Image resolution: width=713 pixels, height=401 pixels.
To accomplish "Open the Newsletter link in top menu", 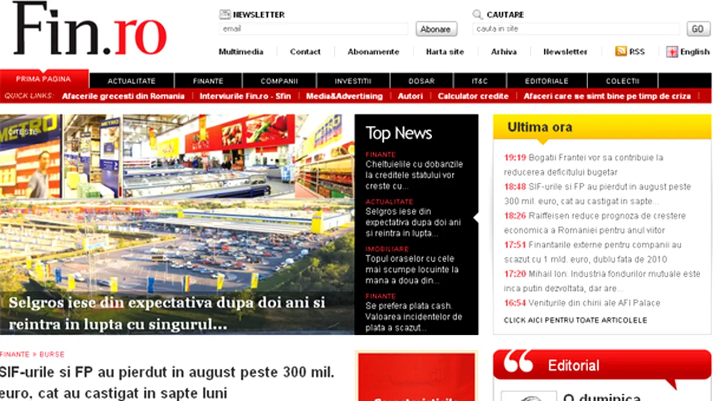I will 565,52.
